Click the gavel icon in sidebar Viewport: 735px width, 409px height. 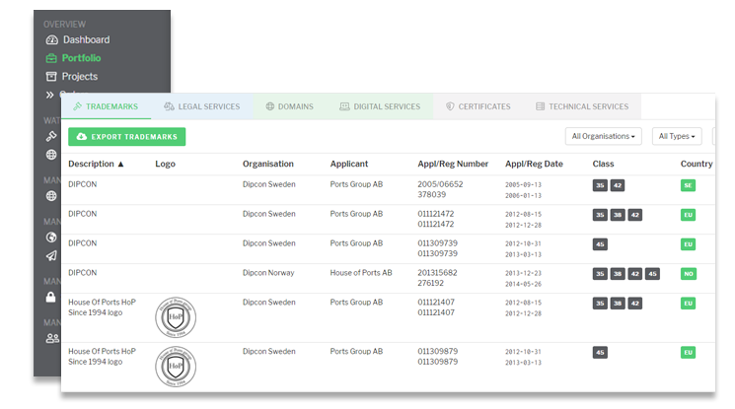51,136
